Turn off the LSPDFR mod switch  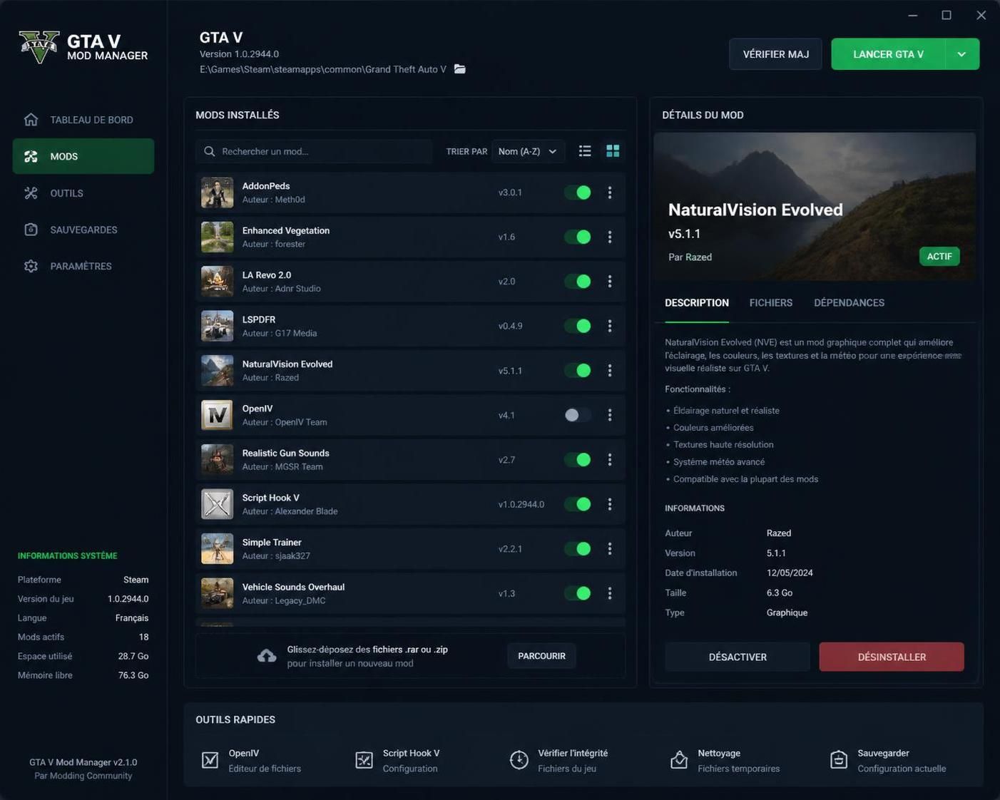[578, 326]
